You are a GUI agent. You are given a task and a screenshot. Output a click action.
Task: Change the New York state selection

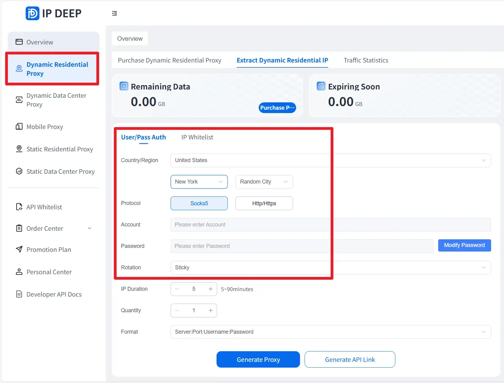pos(199,181)
